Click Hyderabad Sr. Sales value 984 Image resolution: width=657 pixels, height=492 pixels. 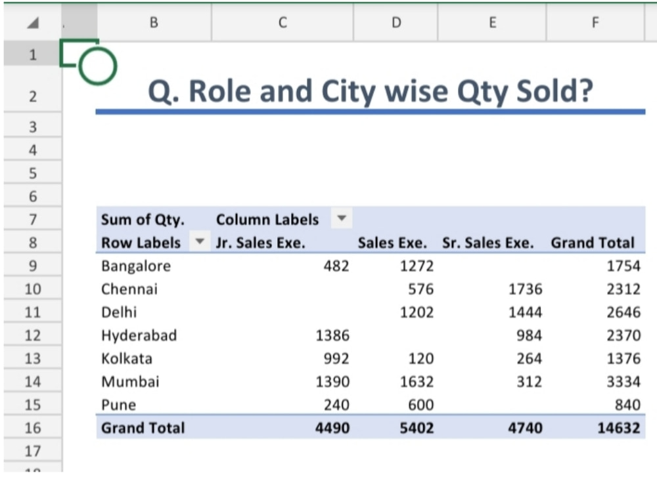(x=529, y=335)
